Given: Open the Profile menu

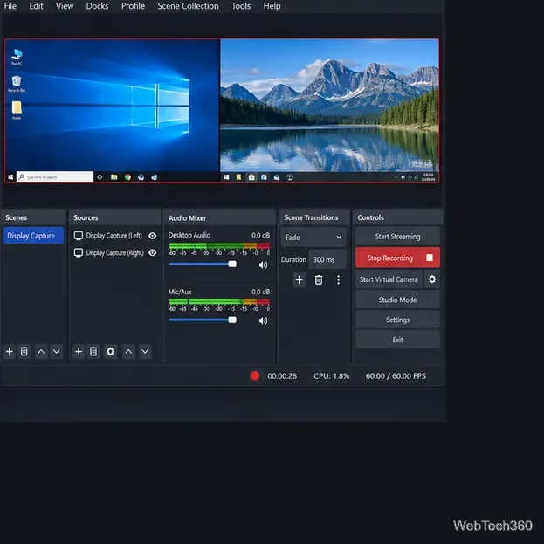Looking at the screenshot, I should 133,6.
